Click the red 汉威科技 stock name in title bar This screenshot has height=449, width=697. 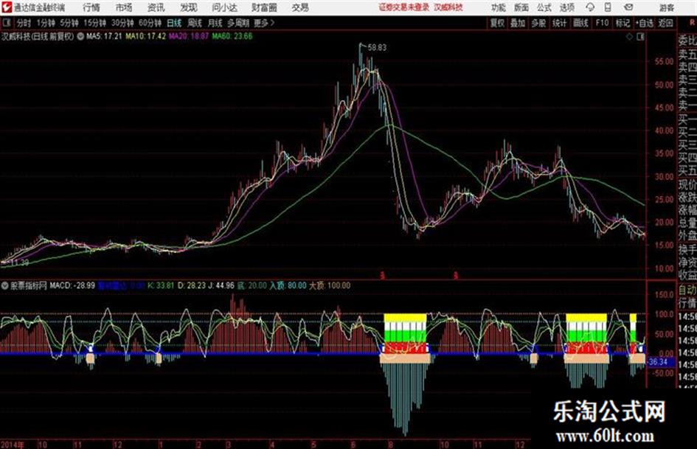(x=448, y=7)
